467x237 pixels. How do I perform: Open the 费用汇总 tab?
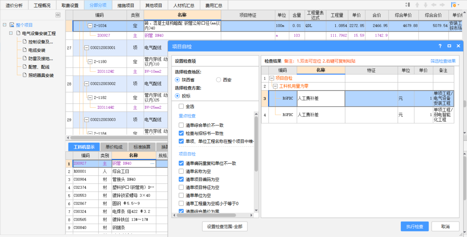click(214, 5)
